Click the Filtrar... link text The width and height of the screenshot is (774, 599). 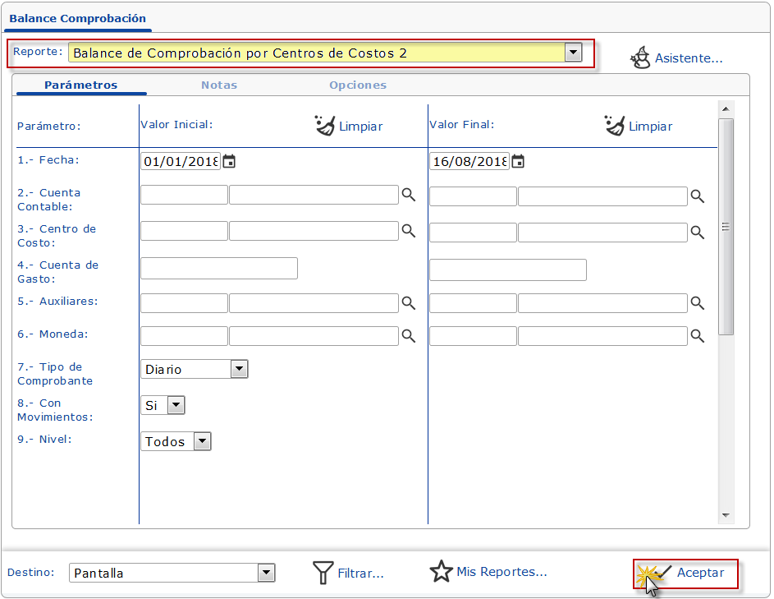tap(361, 574)
